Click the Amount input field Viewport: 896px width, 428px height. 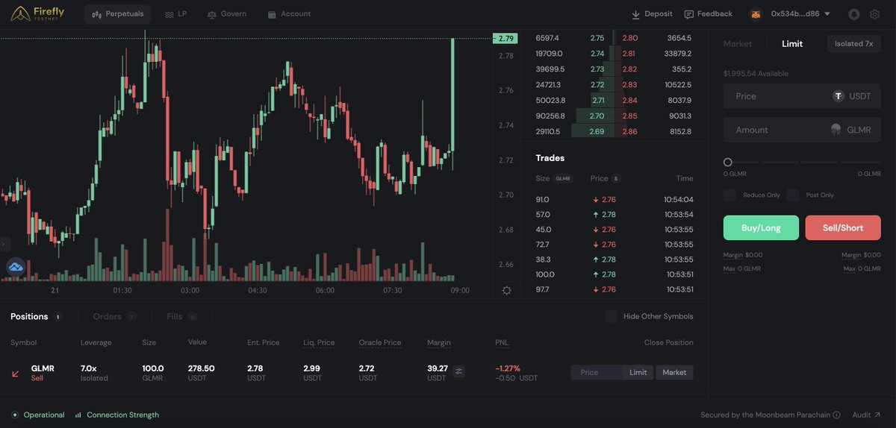pos(802,130)
